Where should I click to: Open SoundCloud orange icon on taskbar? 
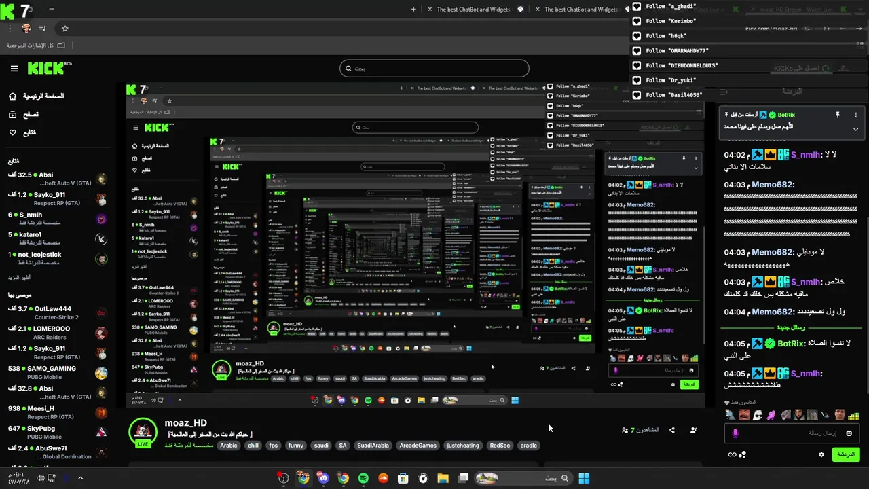[x=383, y=478]
